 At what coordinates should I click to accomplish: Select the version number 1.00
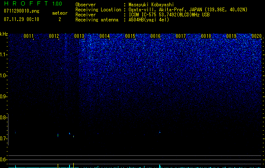pyautogui.click(x=57, y=4)
